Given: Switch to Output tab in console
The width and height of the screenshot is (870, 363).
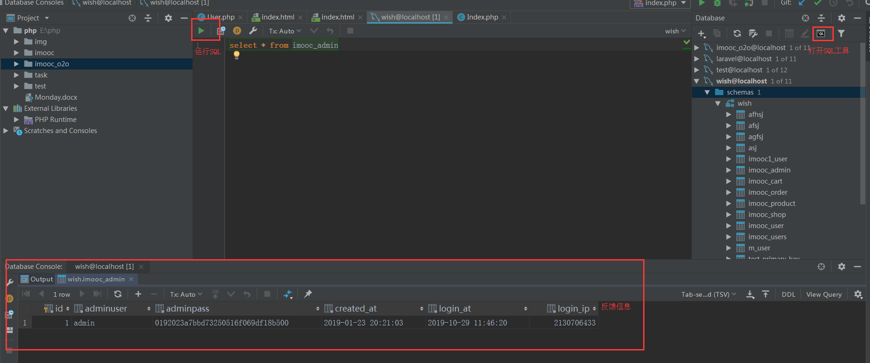Looking at the screenshot, I should 37,279.
